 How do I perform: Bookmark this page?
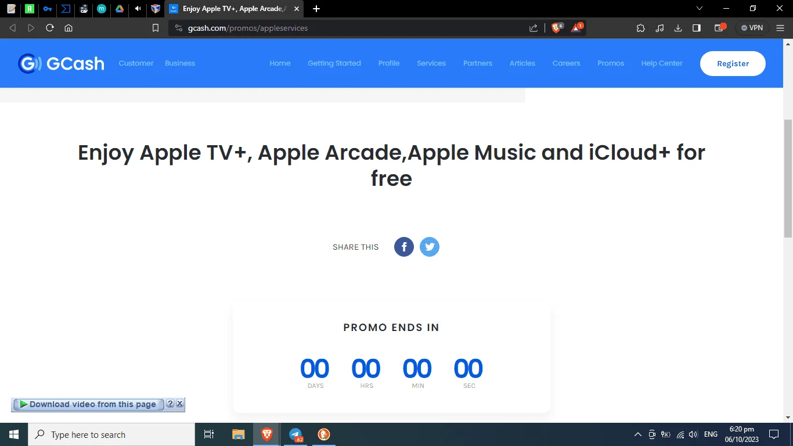(156, 28)
